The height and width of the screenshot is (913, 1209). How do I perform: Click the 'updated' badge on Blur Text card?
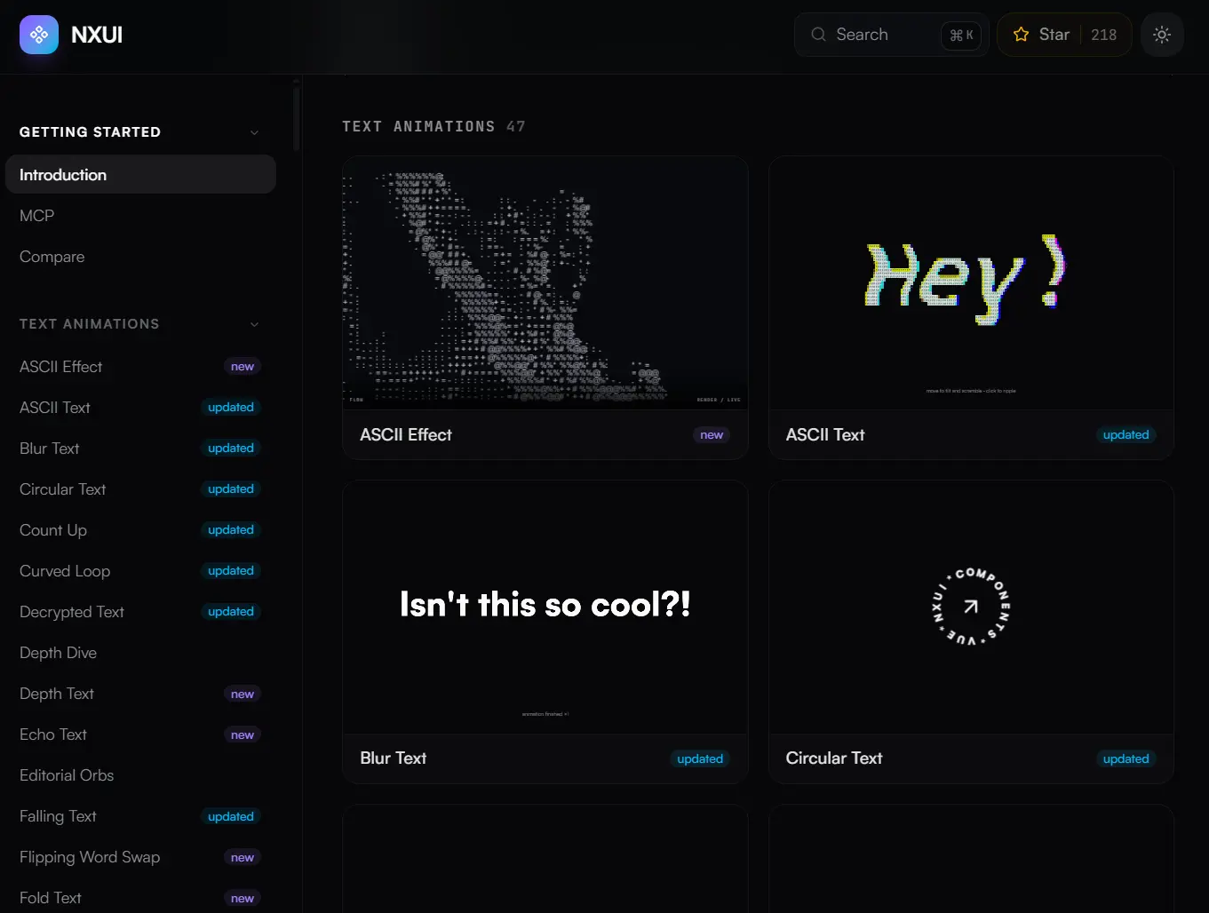(x=700, y=758)
